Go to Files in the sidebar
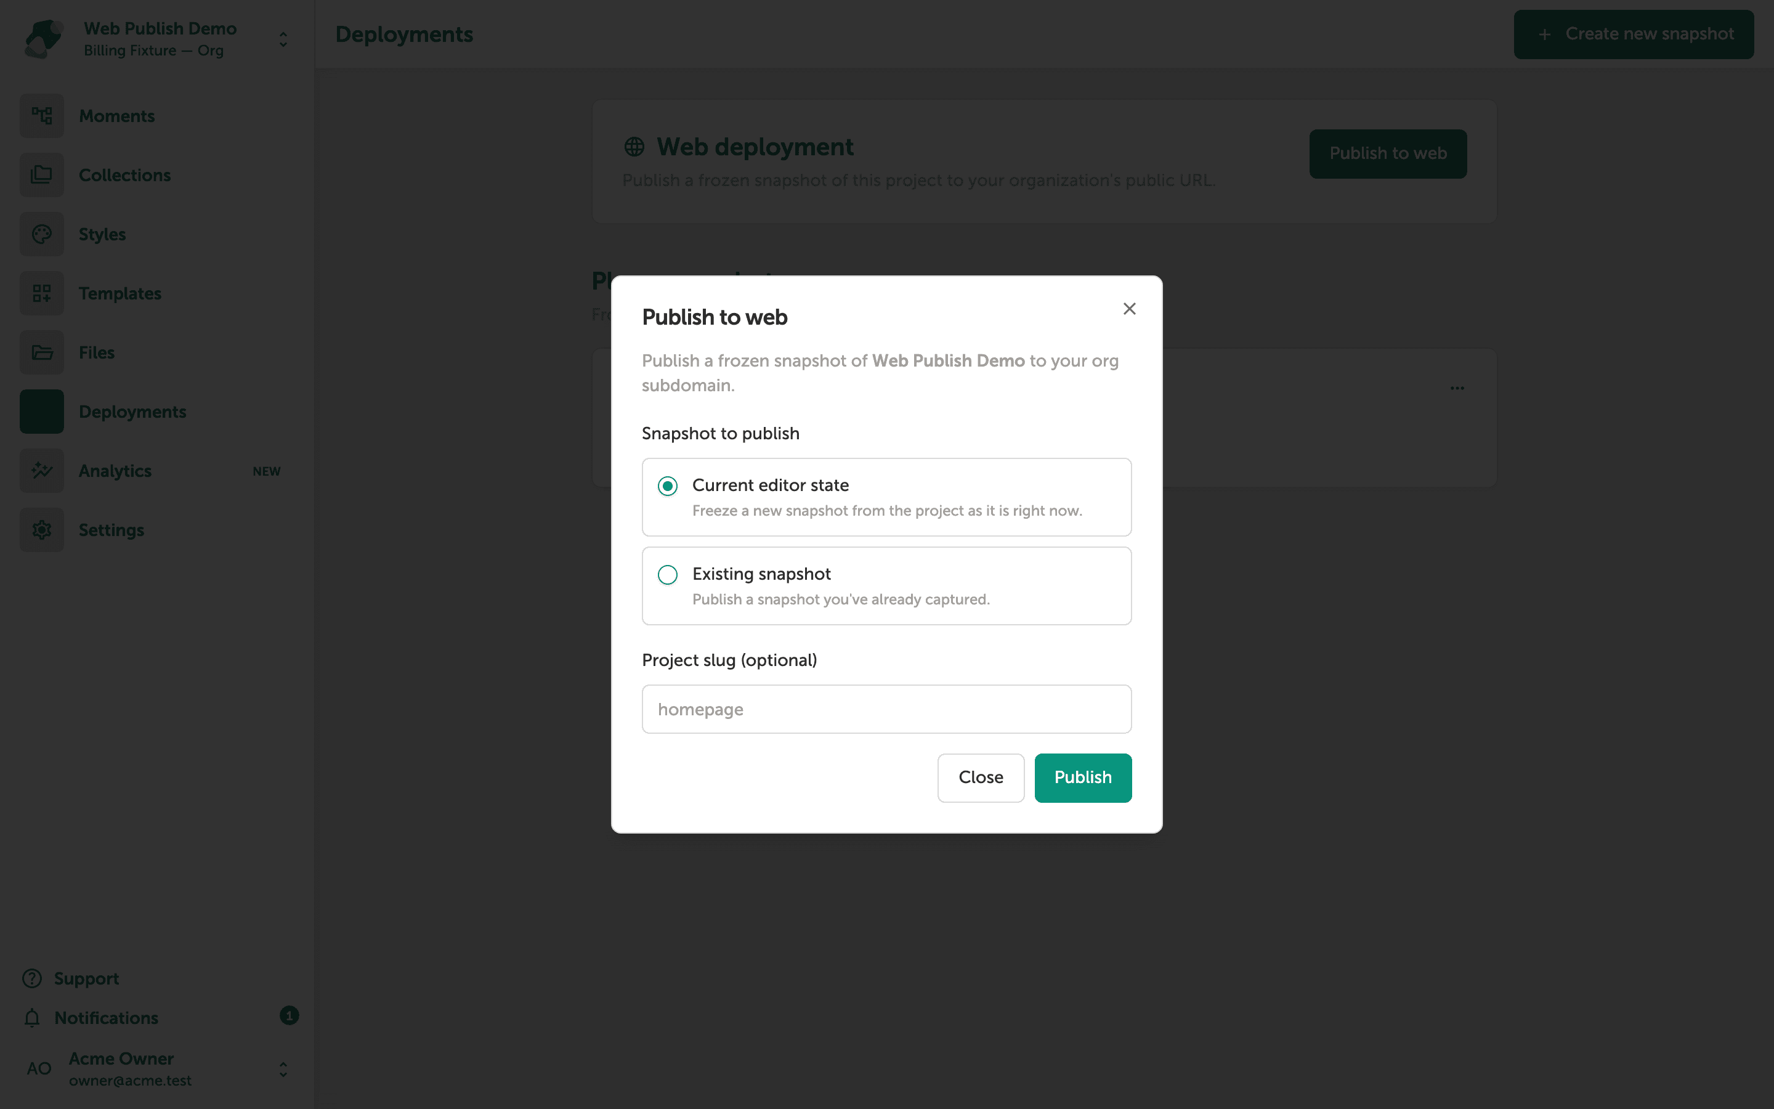Viewport: 1774px width, 1109px height. 97,353
